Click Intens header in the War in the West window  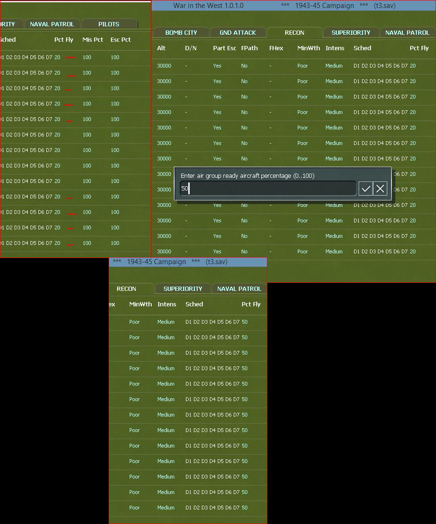(335, 48)
